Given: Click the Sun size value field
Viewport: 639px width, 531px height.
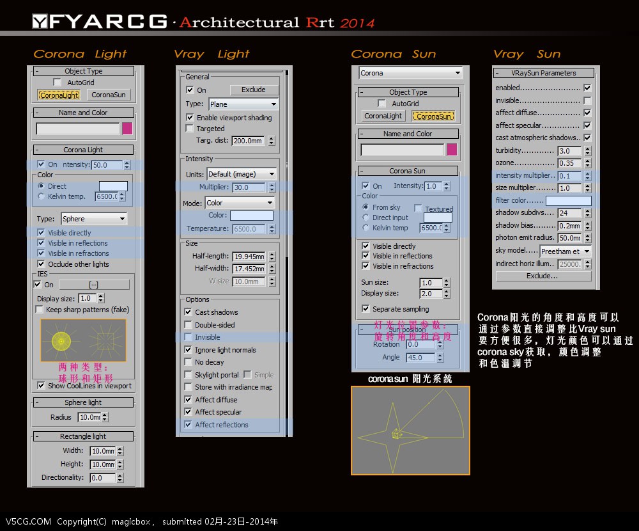Looking at the screenshot, I should click(431, 283).
